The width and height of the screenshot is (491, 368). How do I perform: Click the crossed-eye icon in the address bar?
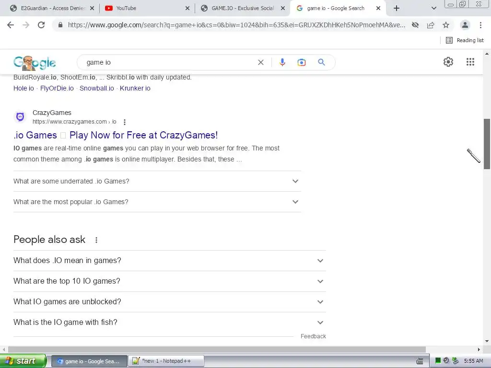(415, 25)
